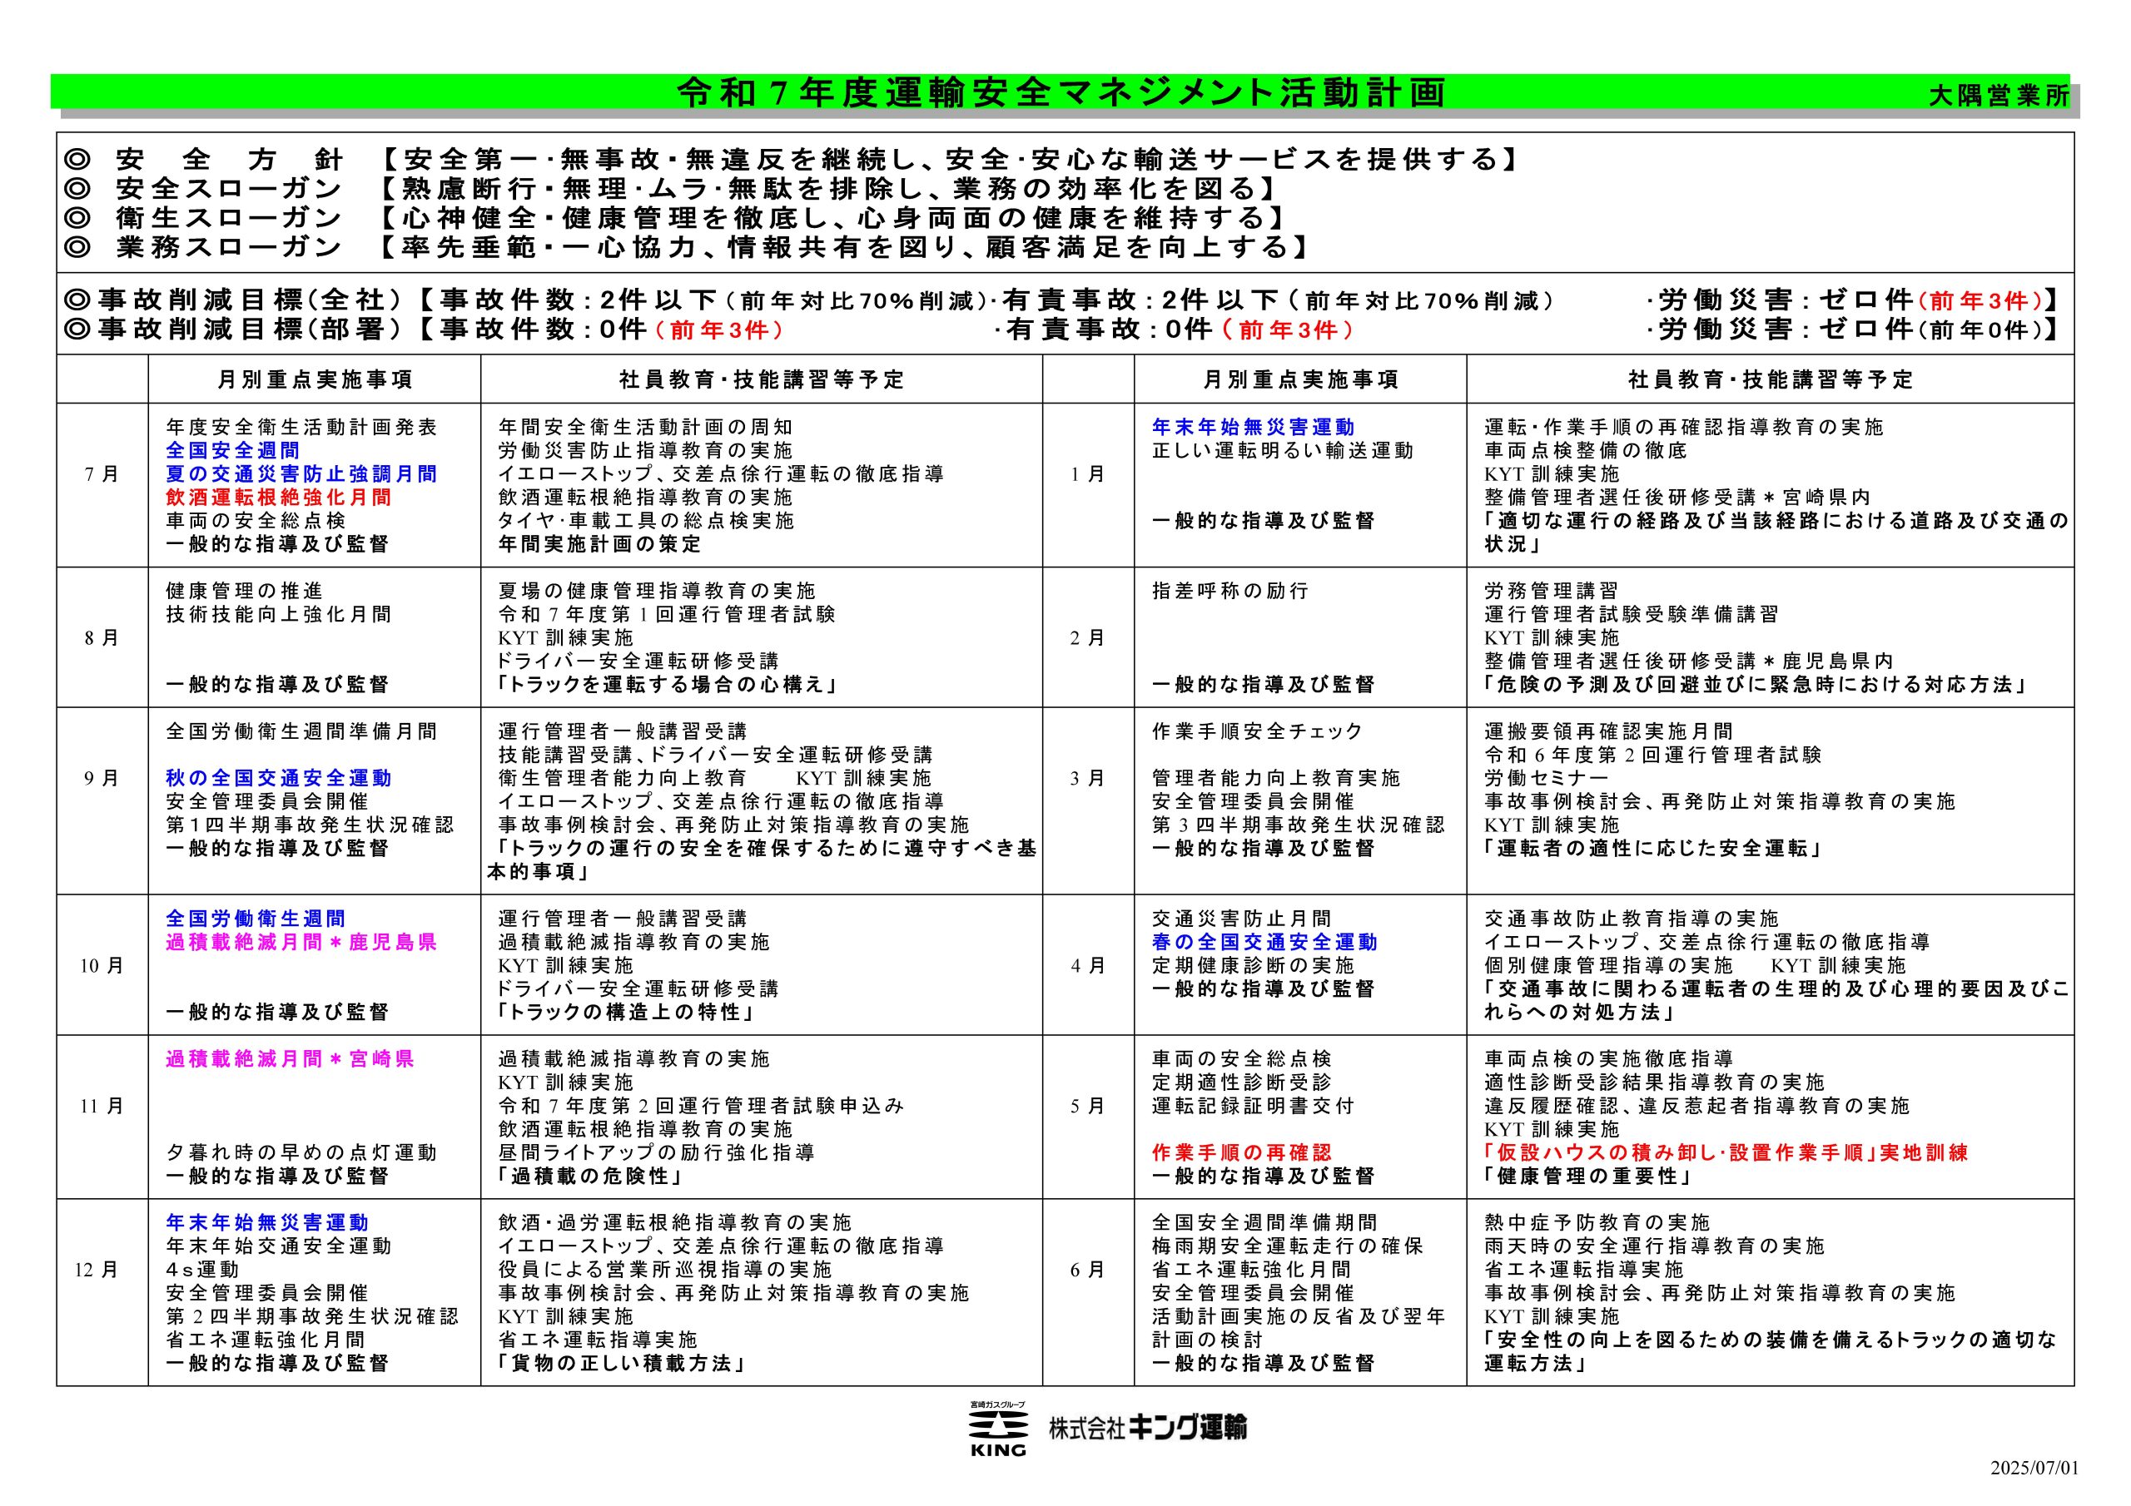Select the 1月 month row cell
Image resolution: width=2131 pixels, height=1506 pixels.
pyautogui.click(x=1088, y=485)
